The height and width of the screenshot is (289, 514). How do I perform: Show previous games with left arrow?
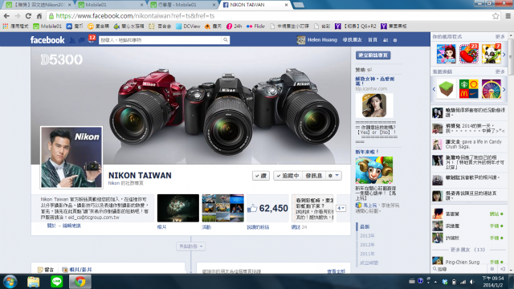pyautogui.click(x=434, y=89)
